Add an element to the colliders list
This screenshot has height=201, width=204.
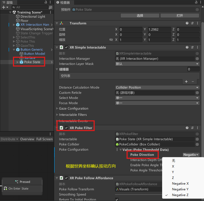[186, 82]
